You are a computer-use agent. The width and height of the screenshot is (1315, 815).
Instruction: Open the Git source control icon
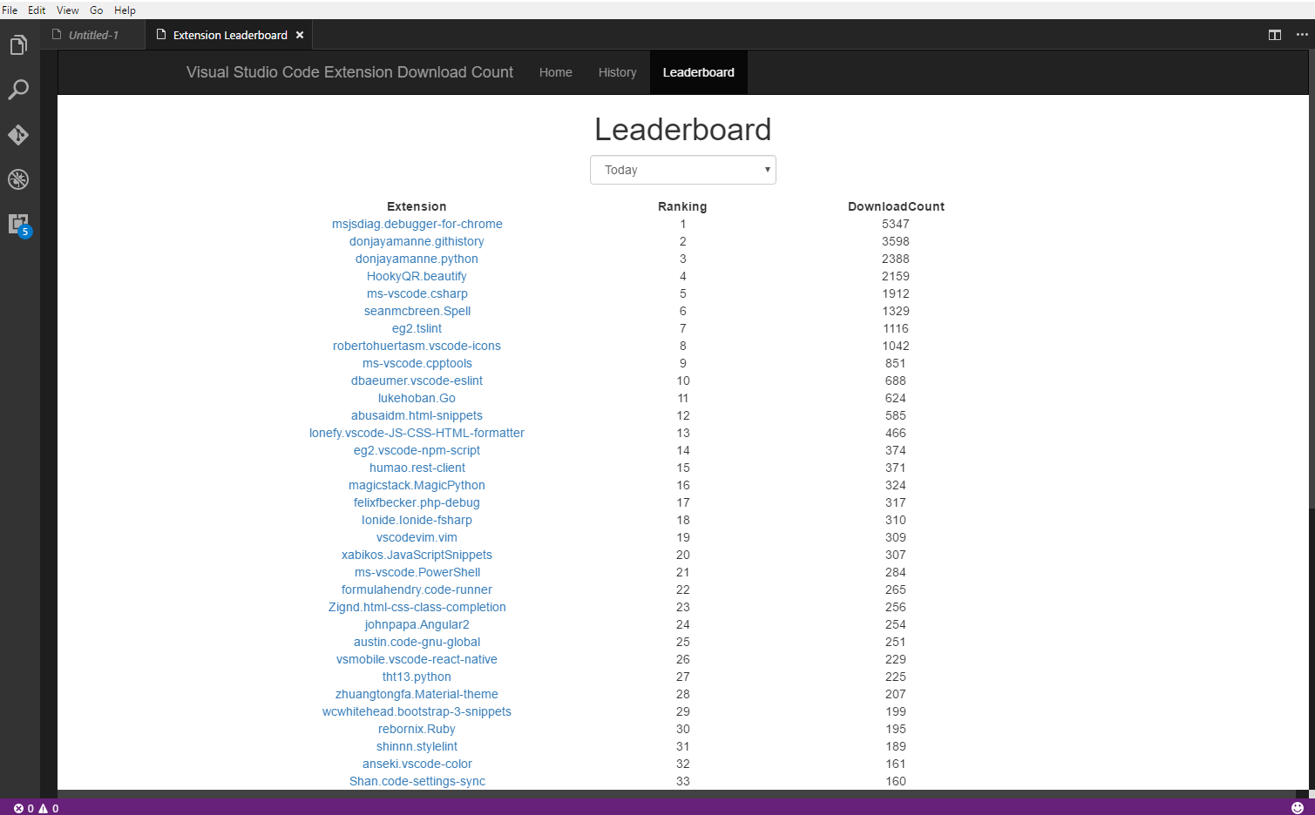pos(18,135)
